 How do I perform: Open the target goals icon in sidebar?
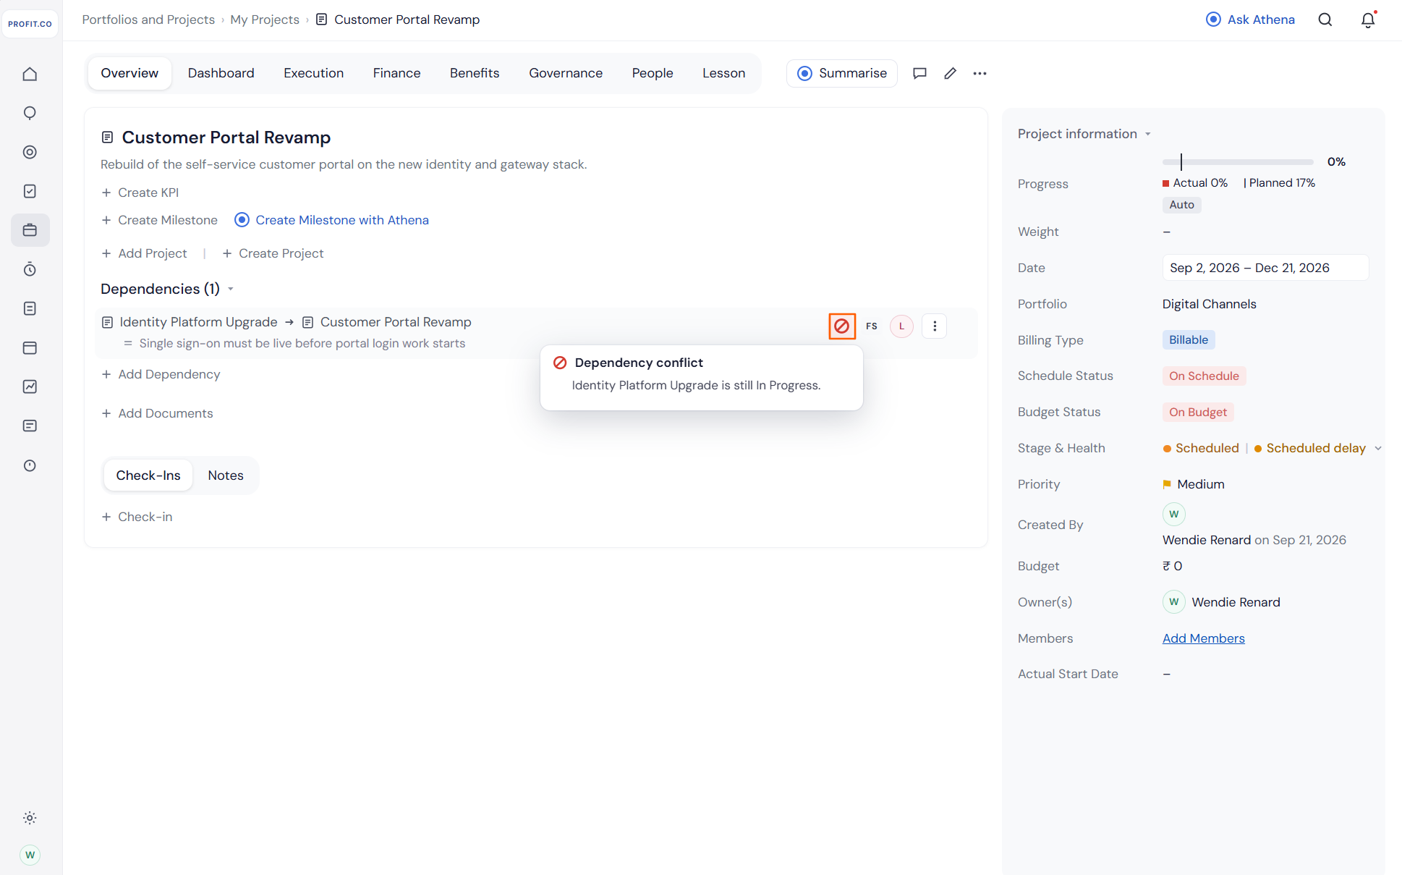30,152
